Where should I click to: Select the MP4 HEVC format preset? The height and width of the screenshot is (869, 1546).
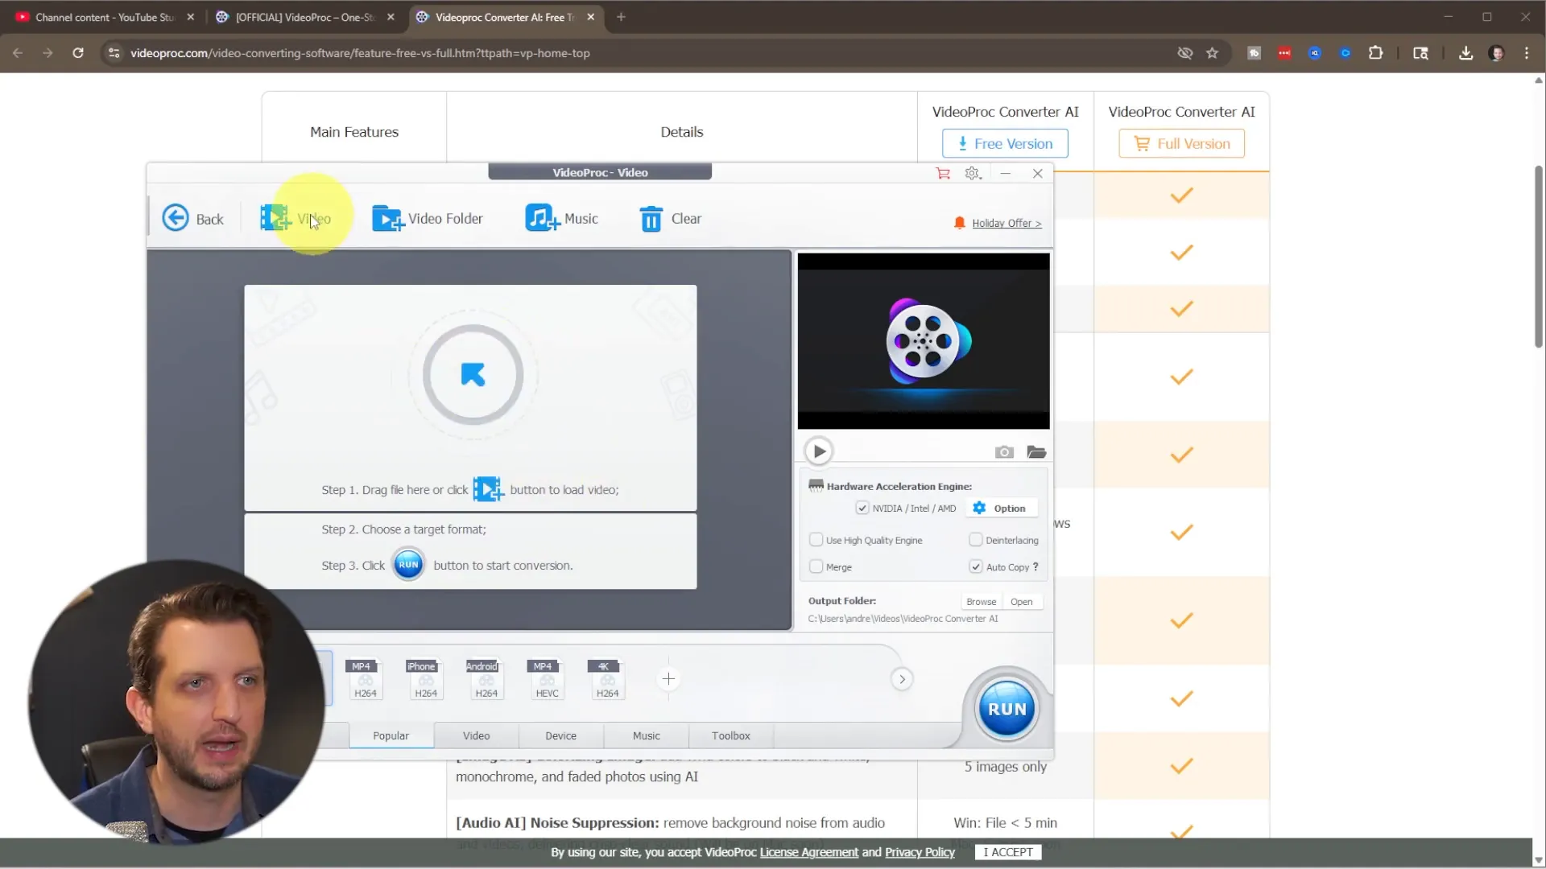(x=547, y=679)
